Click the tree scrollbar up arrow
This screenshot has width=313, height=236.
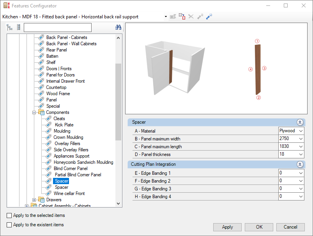click(x=118, y=37)
